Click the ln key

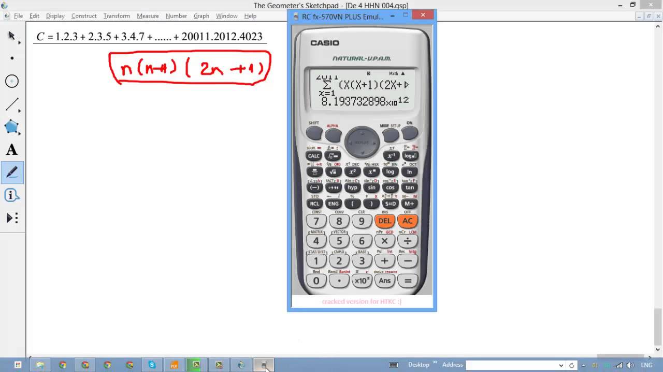pyautogui.click(x=410, y=172)
